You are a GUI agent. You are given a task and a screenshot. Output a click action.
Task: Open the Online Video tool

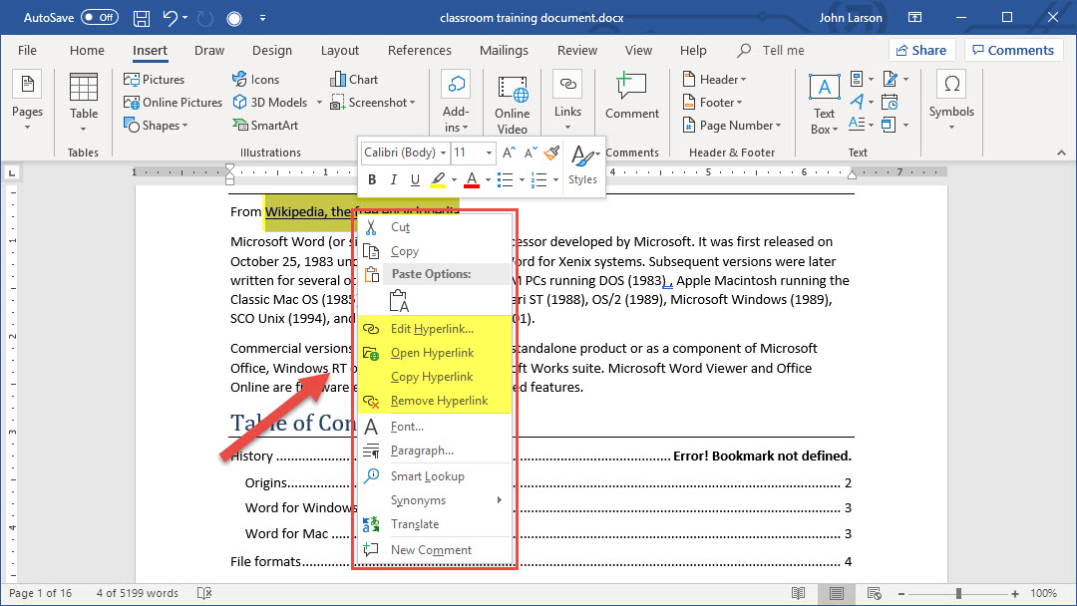[512, 105]
